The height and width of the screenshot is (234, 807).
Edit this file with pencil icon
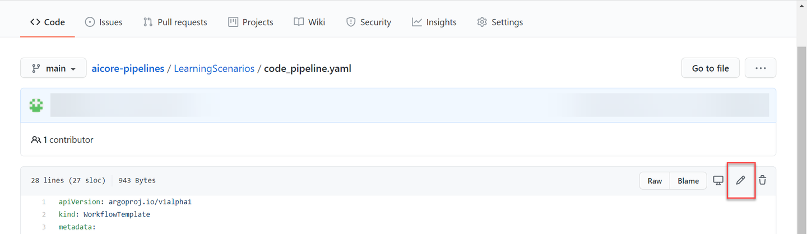740,180
